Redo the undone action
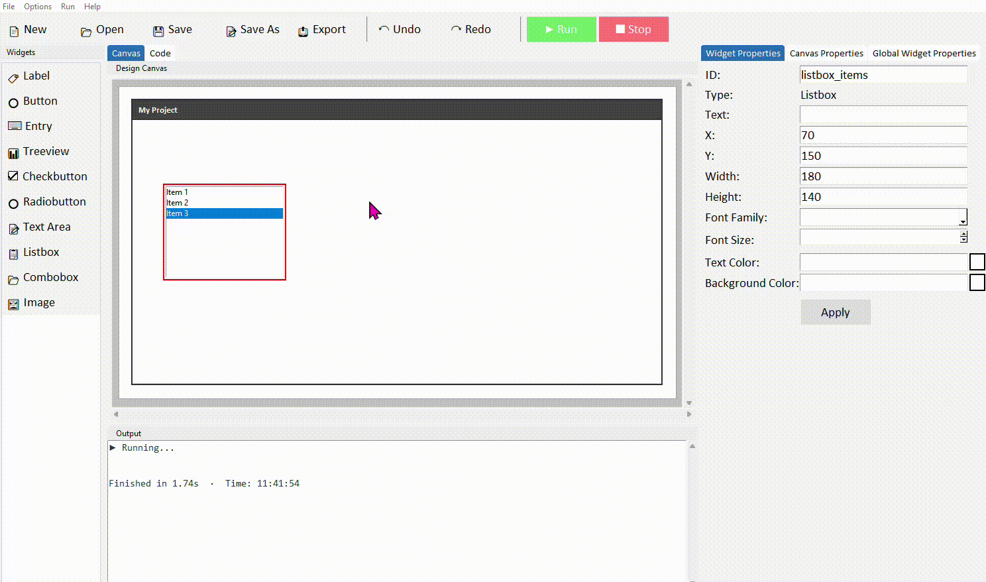This screenshot has width=986, height=582. coord(470,29)
